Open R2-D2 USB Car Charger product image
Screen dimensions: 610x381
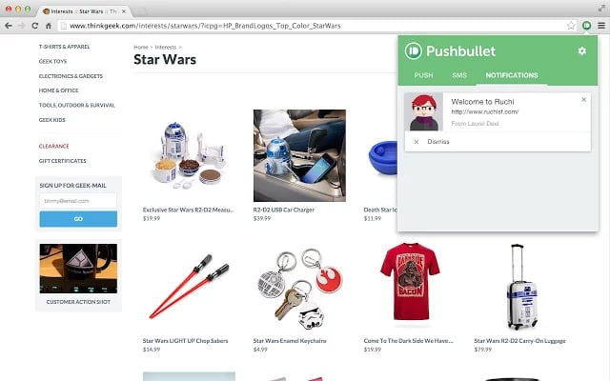[299, 155]
